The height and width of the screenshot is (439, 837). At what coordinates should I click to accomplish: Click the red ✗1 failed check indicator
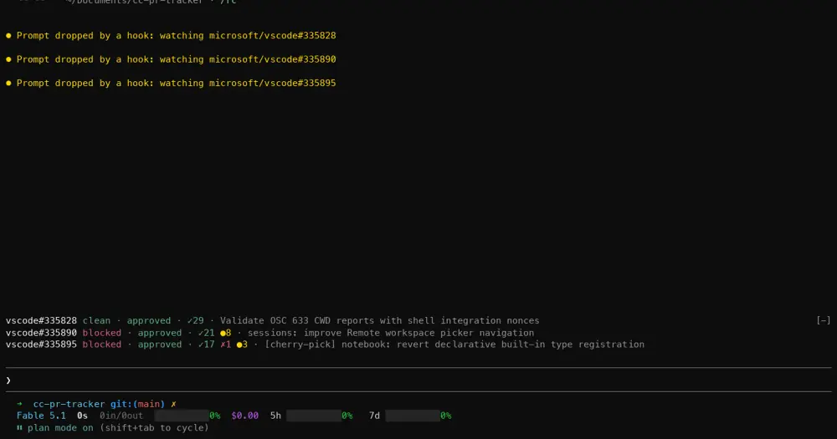(x=226, y=345)
